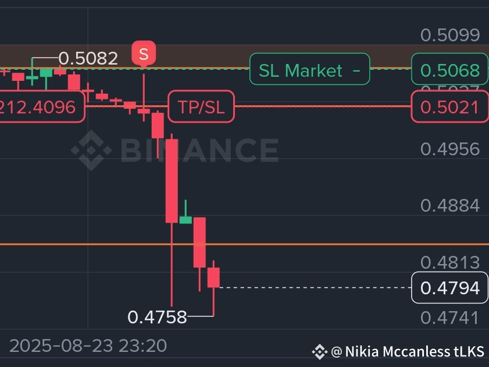This screenshot has height=367, width=489.
Task: Click the green 0.5068 price tag
Action: coord(449,69)
